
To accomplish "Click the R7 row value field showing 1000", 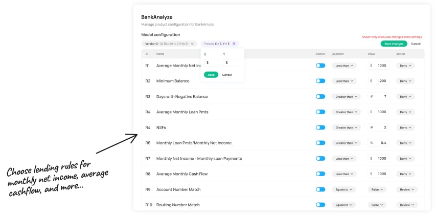I will 378,158.
